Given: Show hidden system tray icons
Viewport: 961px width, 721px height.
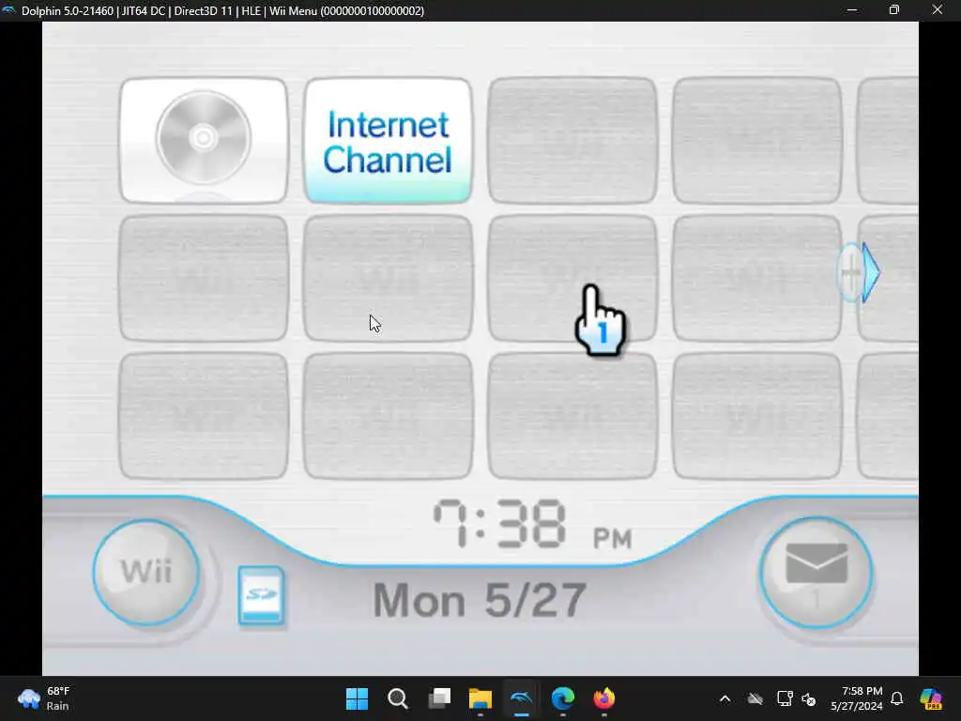Looking at the screenshot, I should pos(725,698).
